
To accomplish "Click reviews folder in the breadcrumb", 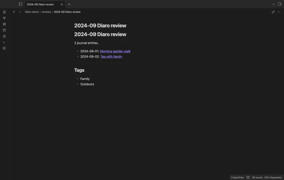I will pos(46,12).
